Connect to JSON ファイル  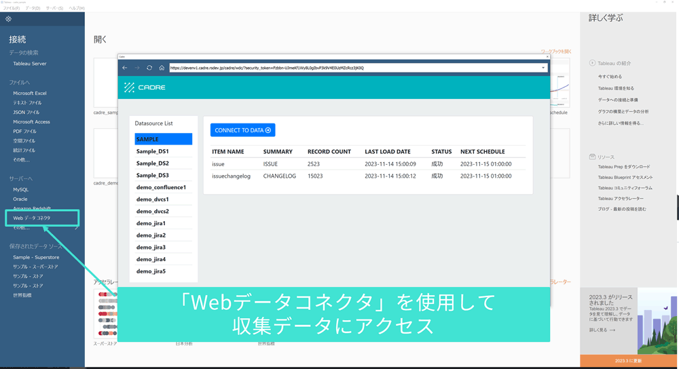[26, 112]
